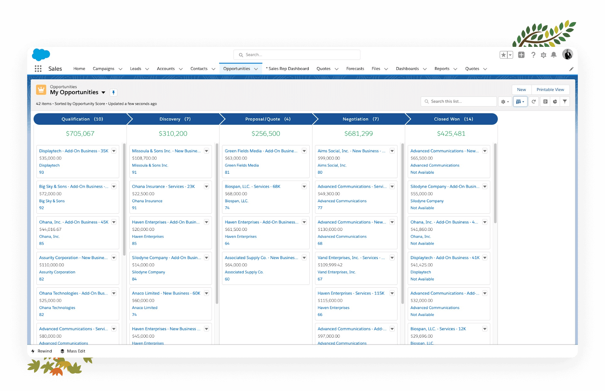Click the refresh list icon

(533, 102)
